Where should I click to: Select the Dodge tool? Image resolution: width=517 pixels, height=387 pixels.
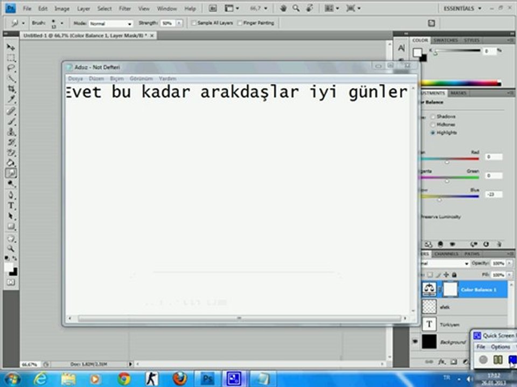(x=11, y=184)
